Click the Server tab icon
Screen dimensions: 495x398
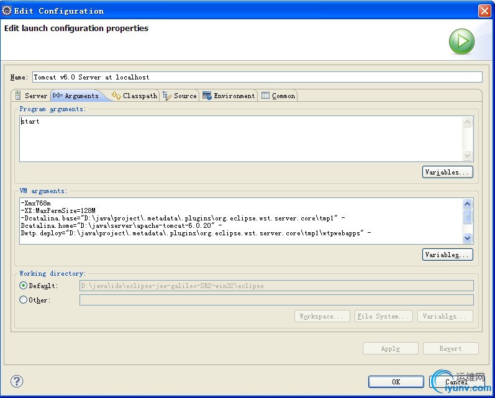click(x=18, y=96)
